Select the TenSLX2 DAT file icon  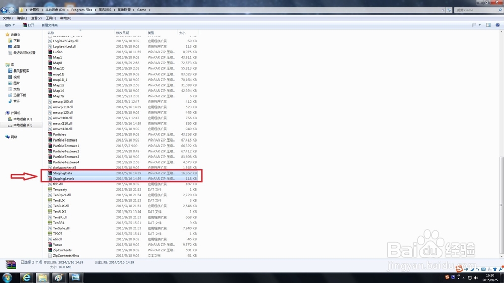(x=50, y=211)
